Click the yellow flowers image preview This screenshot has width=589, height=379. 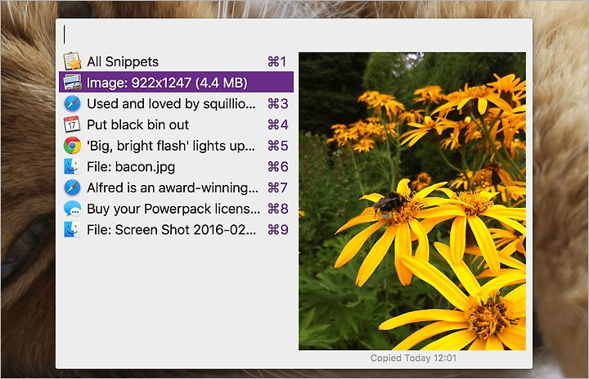tap(412, 201)
